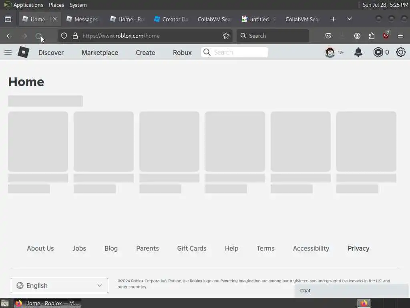Switch to the first CollabVM Search tab
410x308 pixels.
[215, 19]
